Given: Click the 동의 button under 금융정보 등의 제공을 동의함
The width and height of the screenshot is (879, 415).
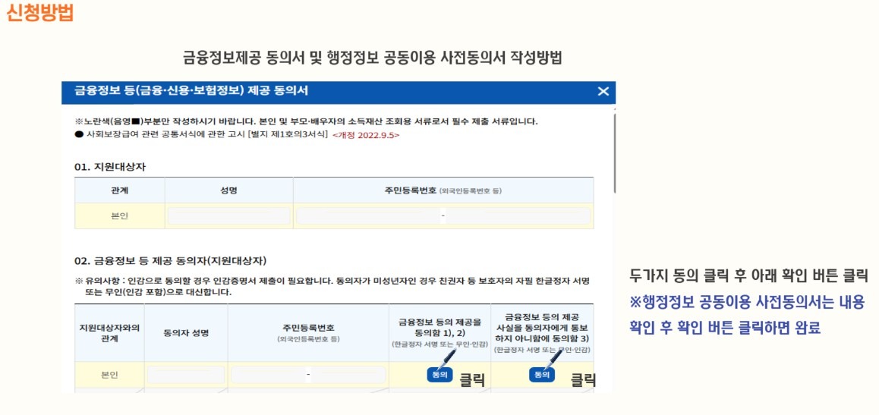Looking at the screenshot, I should [440, 375].
